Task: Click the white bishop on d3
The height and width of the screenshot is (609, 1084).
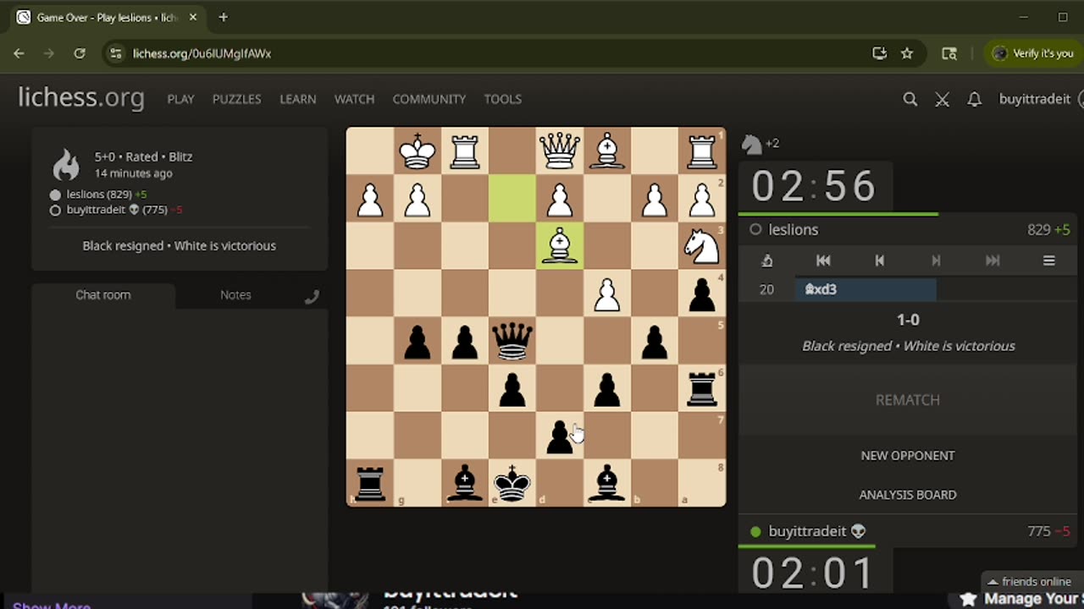Action: pyautogui.click(x=560, y=246)
